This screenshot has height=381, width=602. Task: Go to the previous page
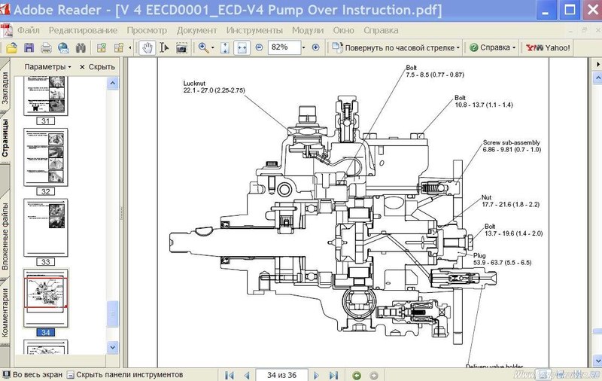click(x=247, y=375)
